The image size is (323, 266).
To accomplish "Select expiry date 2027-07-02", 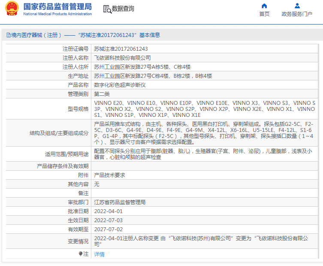I will click(109, 229).
